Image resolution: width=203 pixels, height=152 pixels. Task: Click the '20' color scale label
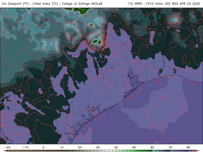[x=80, y=147]
